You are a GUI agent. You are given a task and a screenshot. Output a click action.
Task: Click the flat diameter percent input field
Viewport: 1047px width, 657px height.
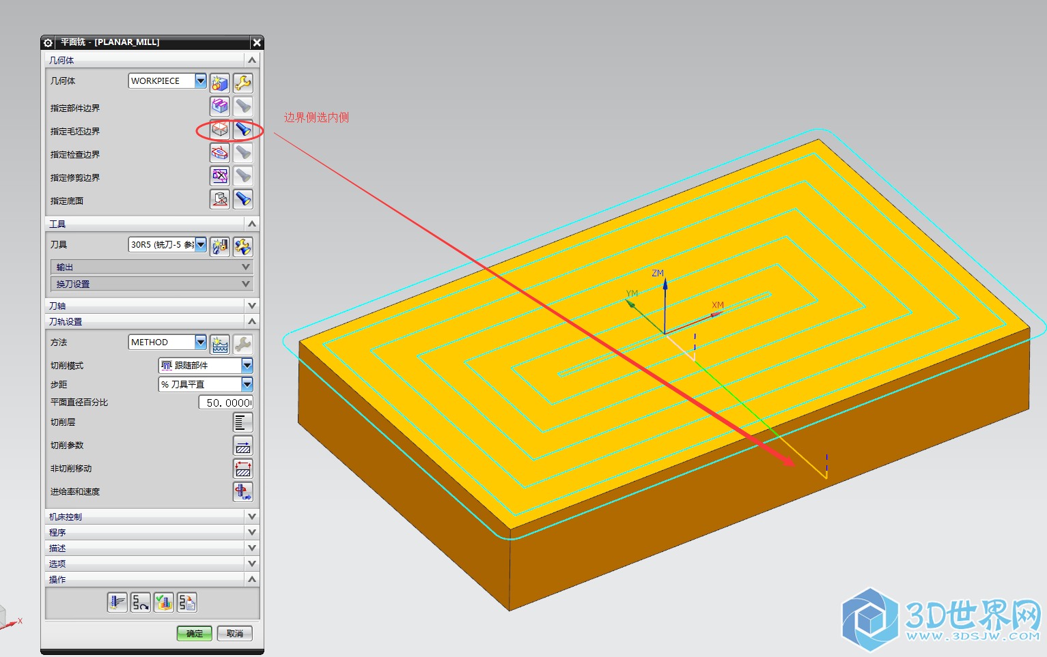point(226,403)
